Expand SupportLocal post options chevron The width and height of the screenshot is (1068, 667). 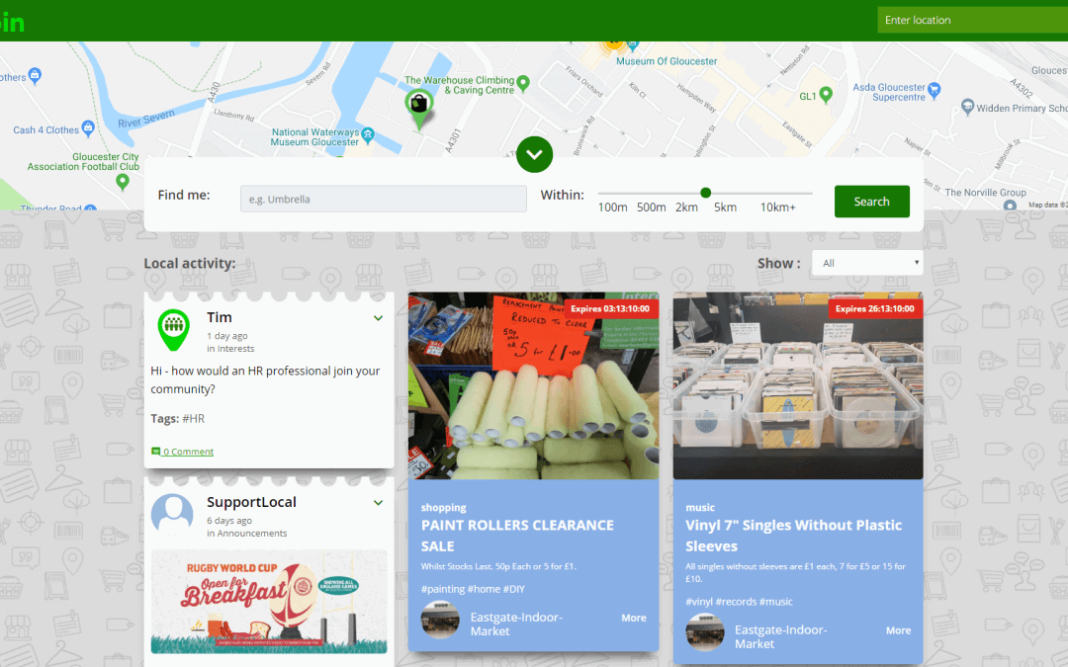tap(378, 502)
